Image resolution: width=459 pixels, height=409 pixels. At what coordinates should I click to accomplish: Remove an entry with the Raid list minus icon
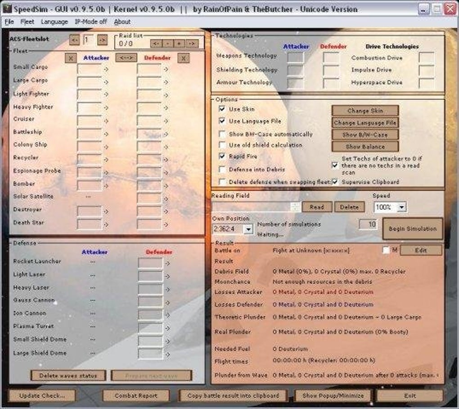[x=167, y=43]
